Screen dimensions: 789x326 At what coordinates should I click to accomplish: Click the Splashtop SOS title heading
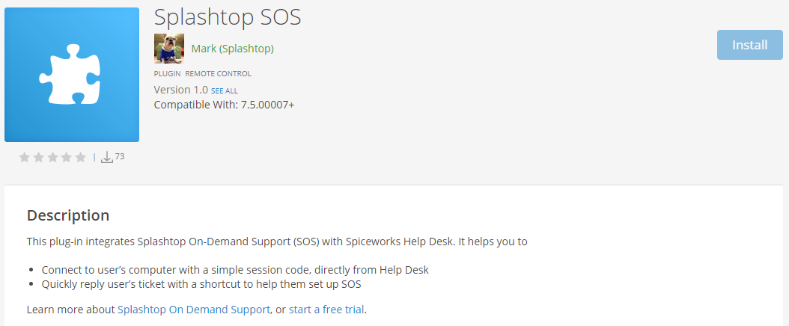coord(228,17)
